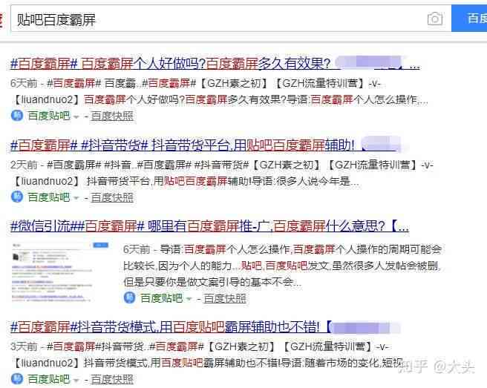Click the camera image-search icon
487x388 pixels.
[x=435, y=19]
